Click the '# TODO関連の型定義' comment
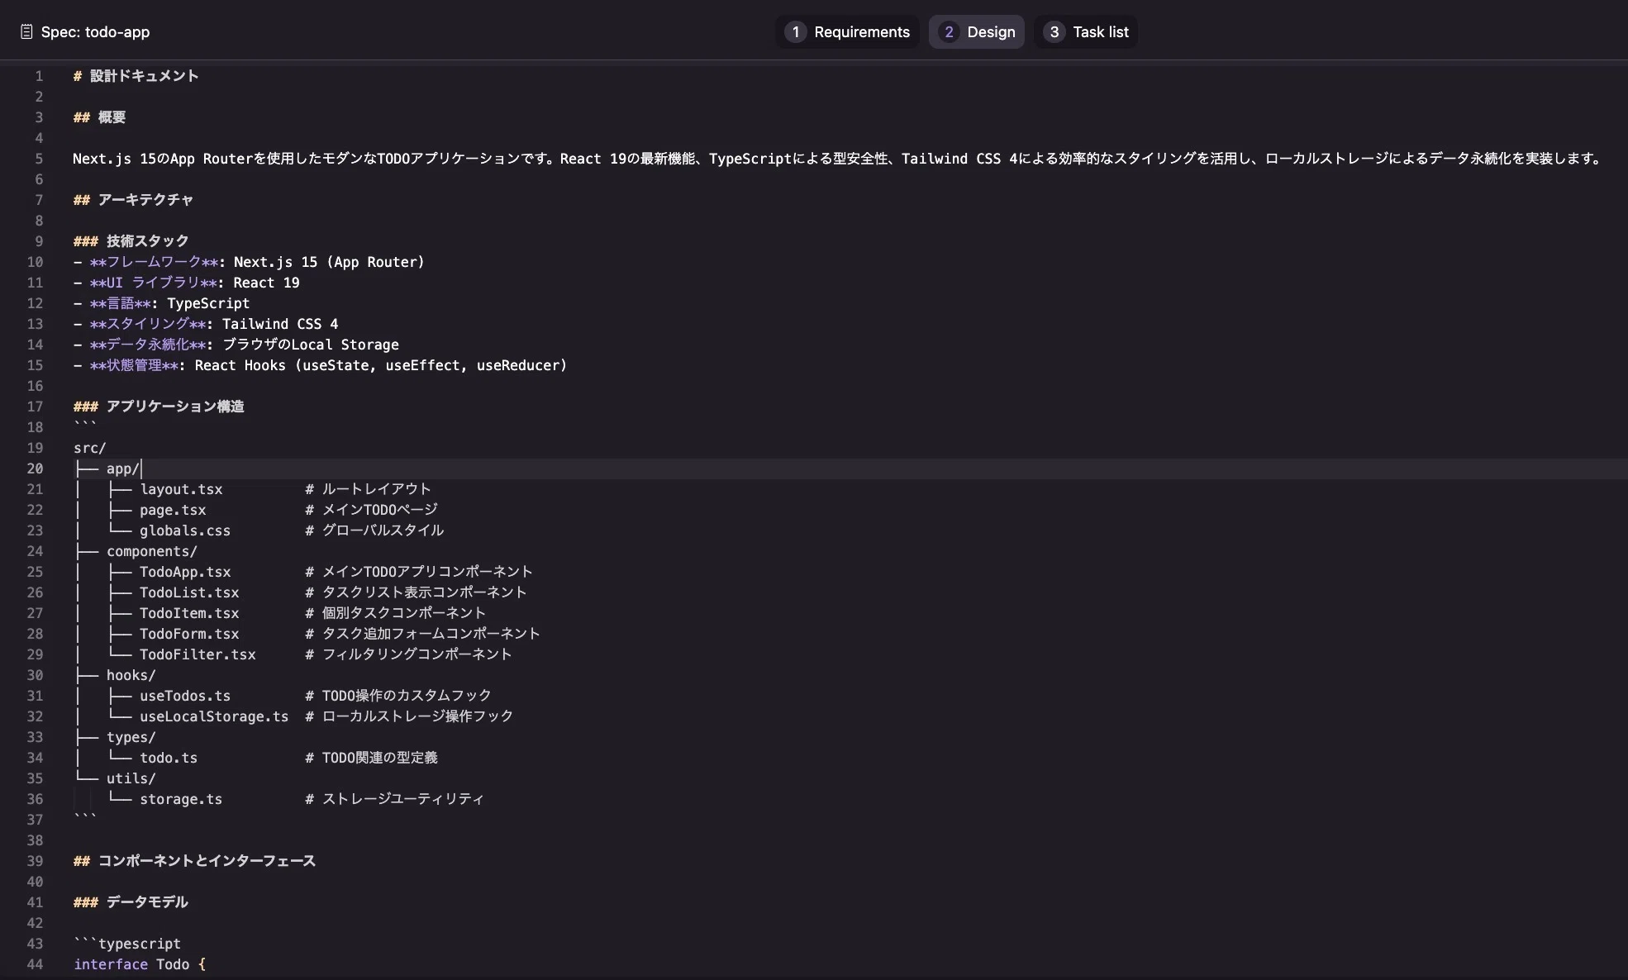 (x=371, y=758)
